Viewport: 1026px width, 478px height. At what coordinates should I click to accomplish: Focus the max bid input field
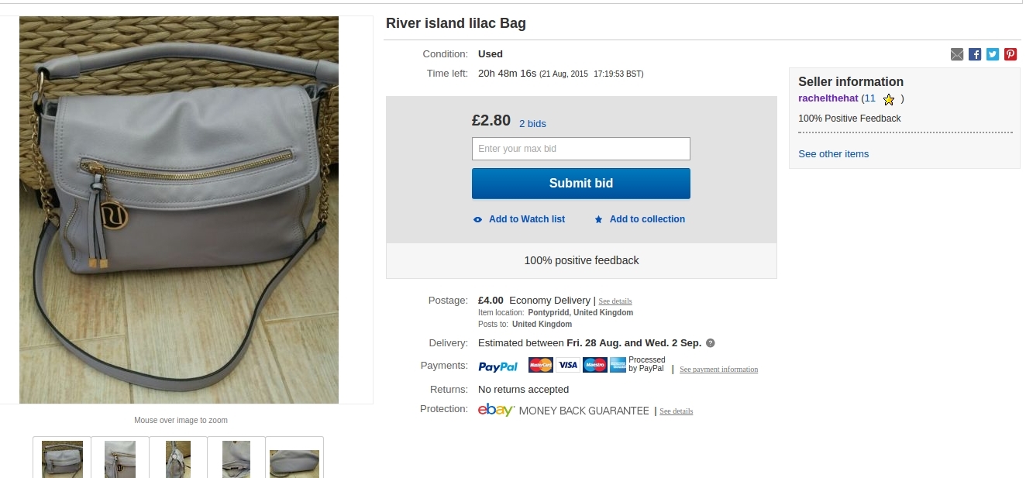click(x=580, y=149)
